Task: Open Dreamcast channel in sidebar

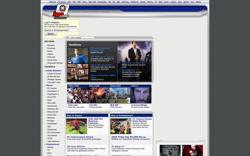Action: coord(52,129)
